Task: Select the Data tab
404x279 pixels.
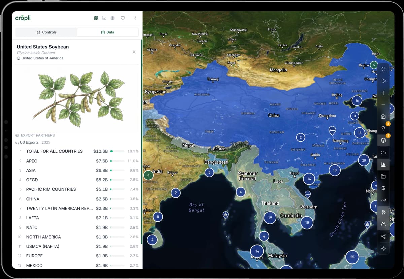Action: pyautogui.click(x=108, y=32)
